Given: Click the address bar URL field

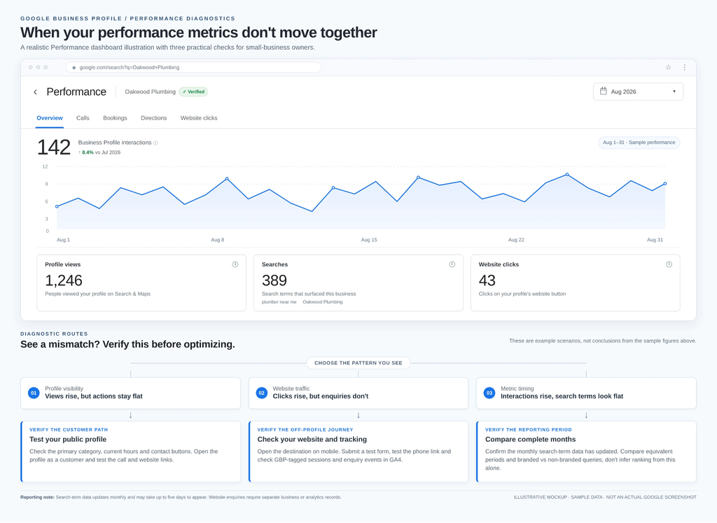Looking at the screenshot, I should pyautogui.click(x=193, y=67).
